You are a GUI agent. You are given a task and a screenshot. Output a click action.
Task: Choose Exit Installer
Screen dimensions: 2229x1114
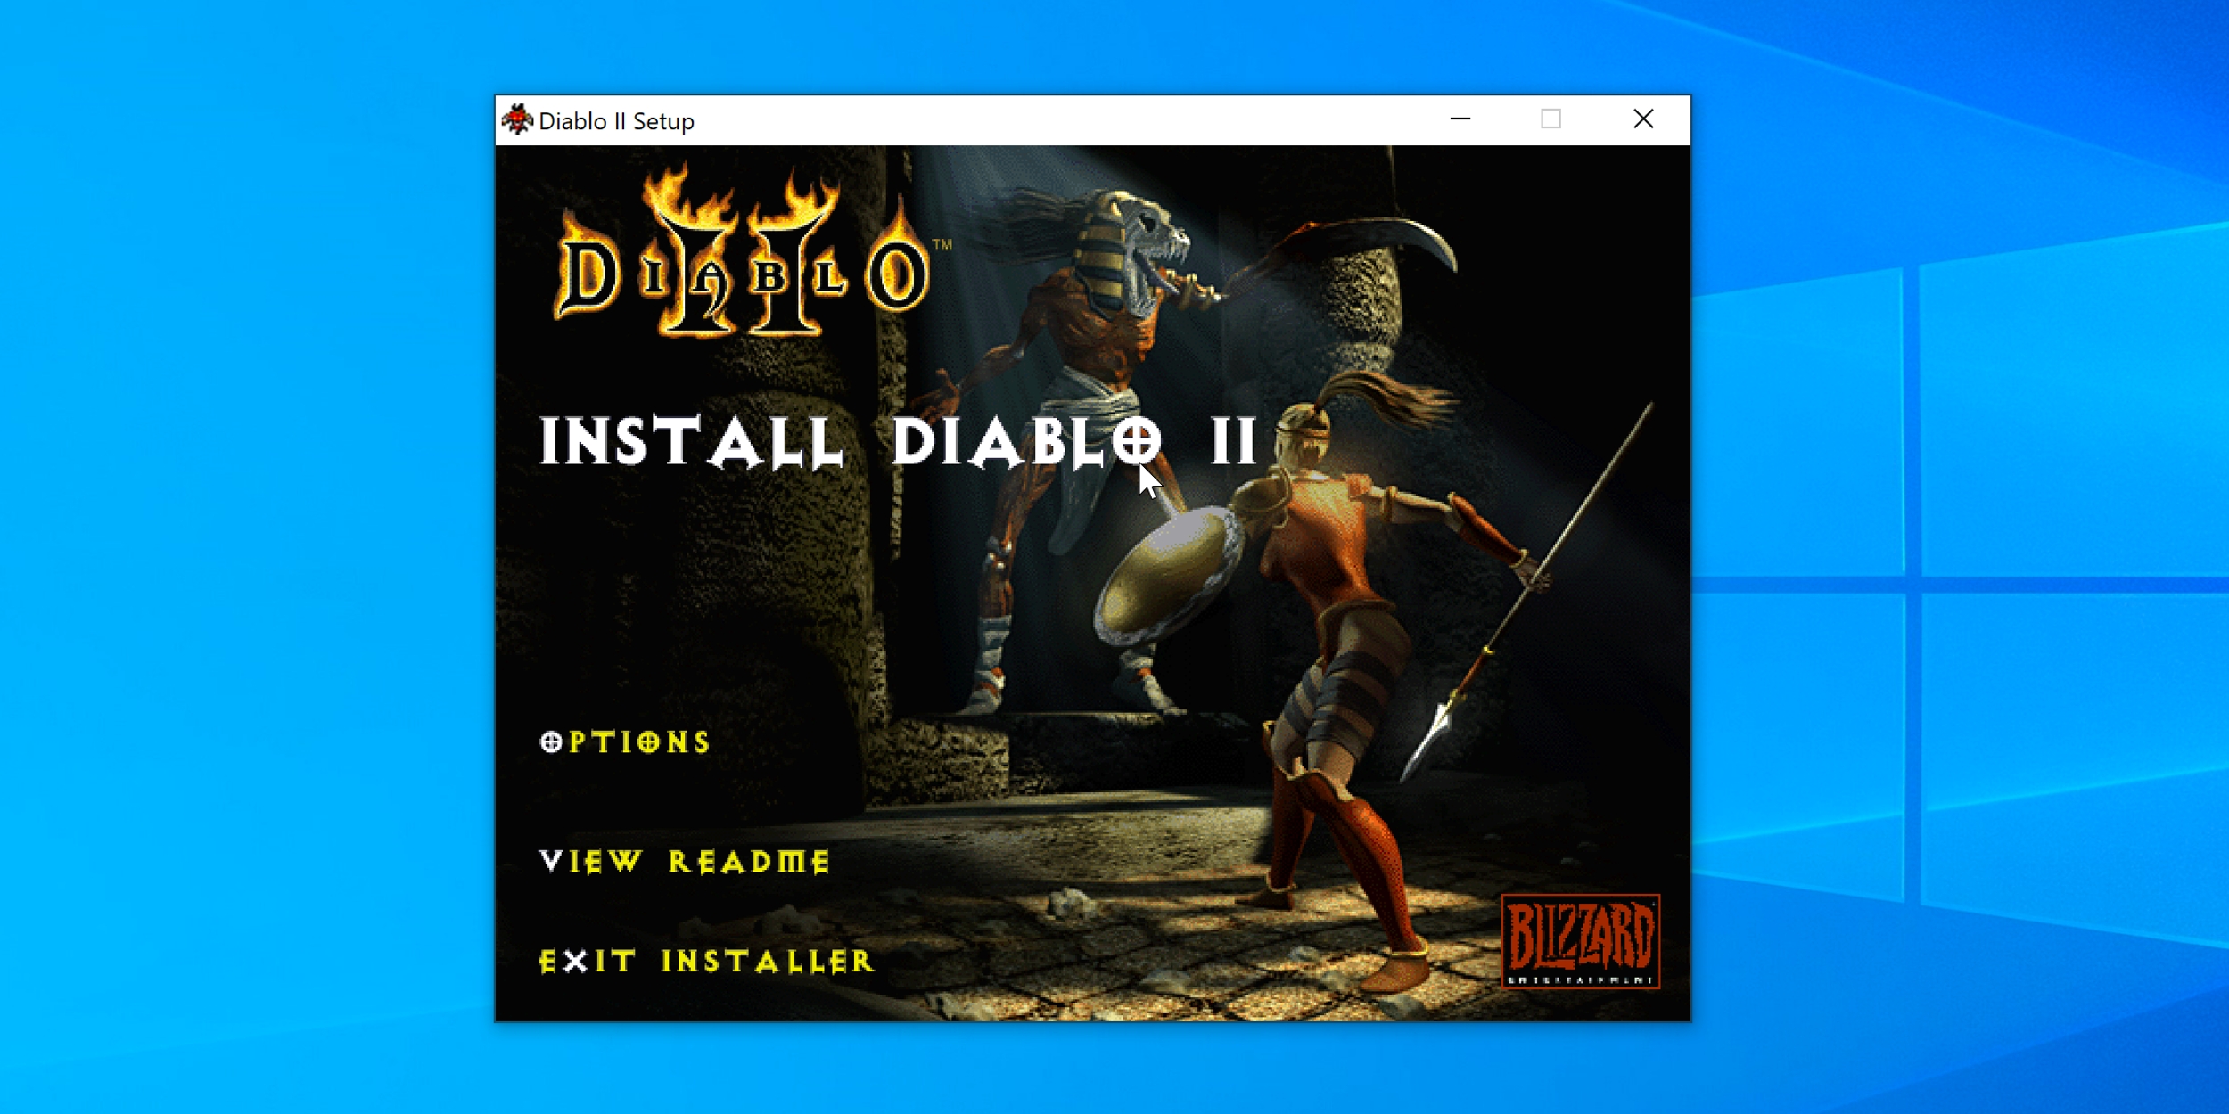point(707,962)
